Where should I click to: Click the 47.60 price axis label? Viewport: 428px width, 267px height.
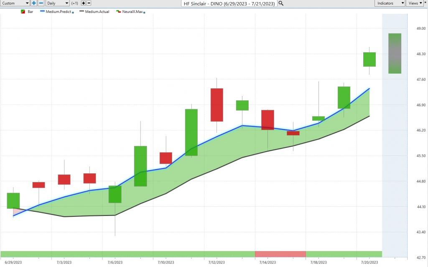tap(421, 80)
